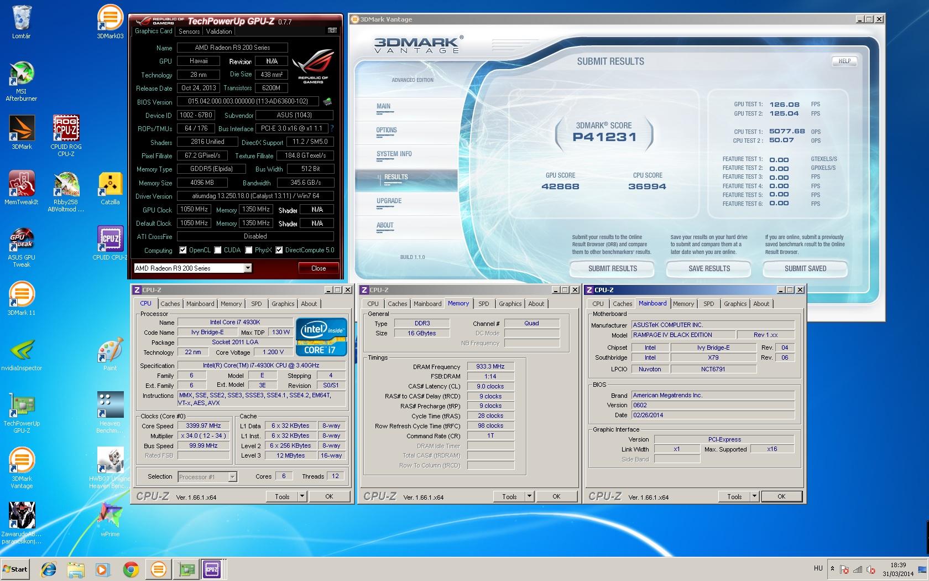Viewport: 929px width, 581px height.
Task: Click the Driver Version field in GPU-Z
Action: 255,196
